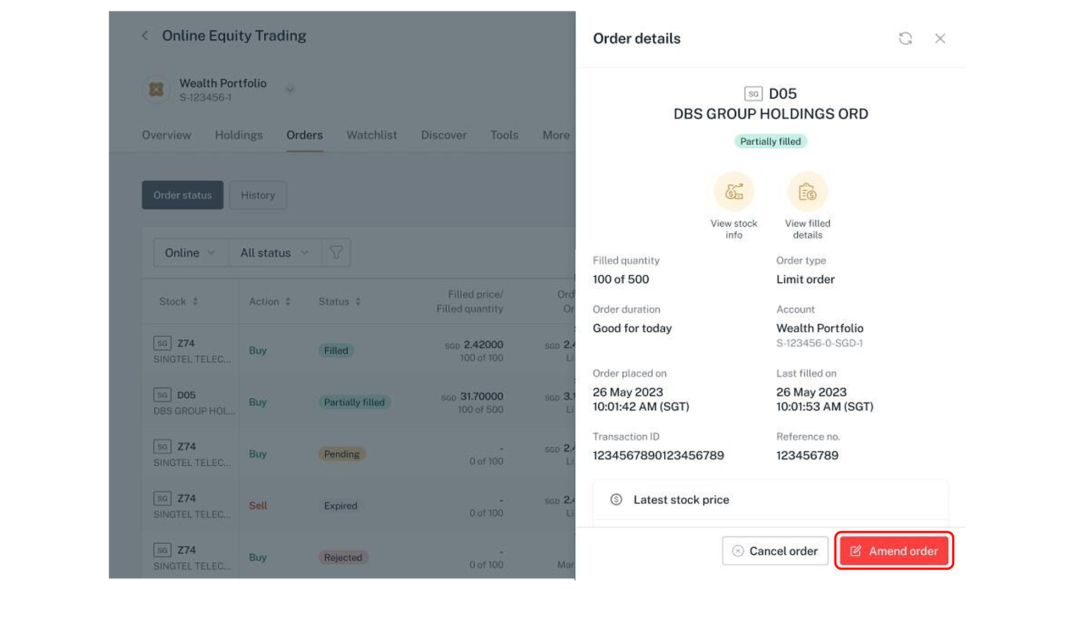Click the Limit order value

click(x=805, y=279)
